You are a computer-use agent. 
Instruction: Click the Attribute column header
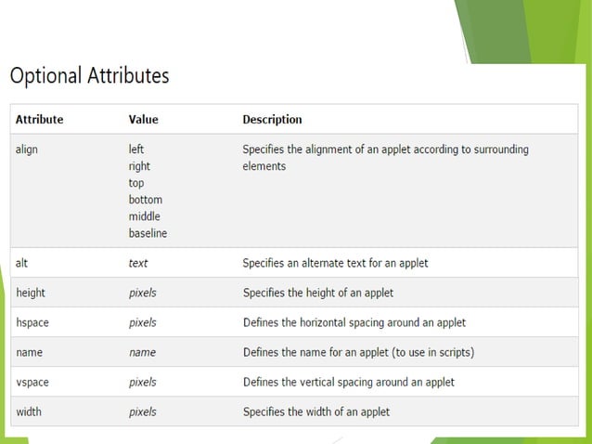(39, 120)
